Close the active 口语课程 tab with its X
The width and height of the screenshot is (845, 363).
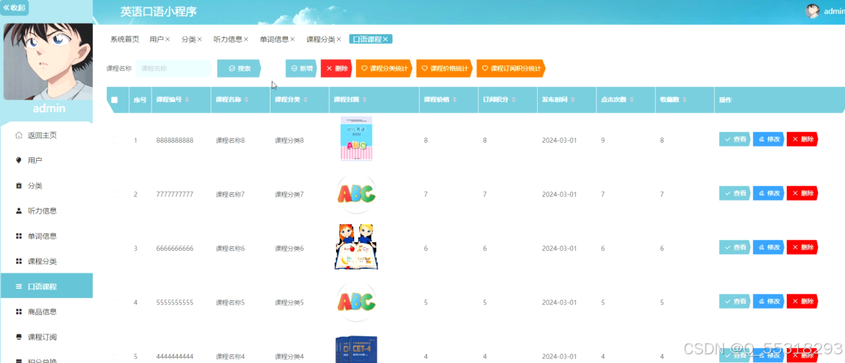[x=385, y=39]
